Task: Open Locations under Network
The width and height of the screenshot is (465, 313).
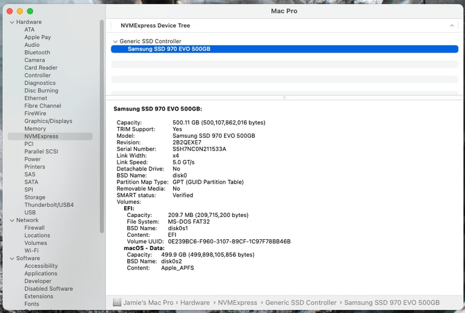Action: [x=37, y=236]
